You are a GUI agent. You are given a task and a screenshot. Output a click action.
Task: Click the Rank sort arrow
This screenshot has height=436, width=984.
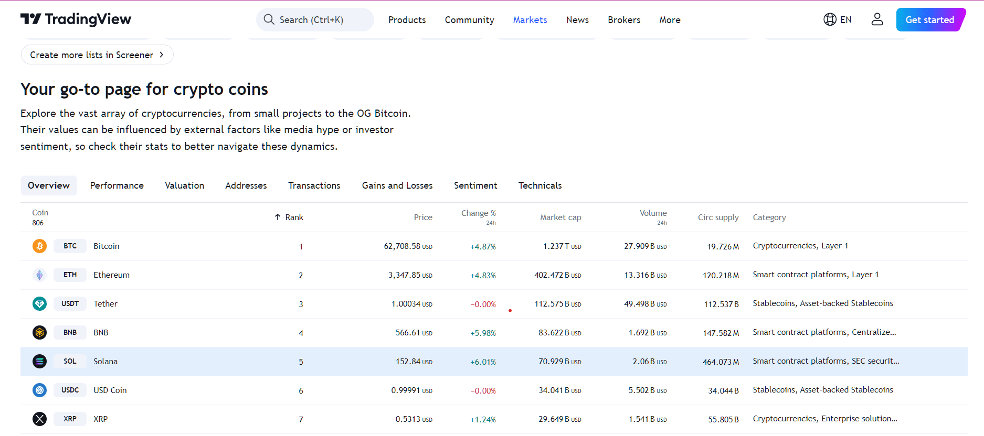[x=278, y=217]
